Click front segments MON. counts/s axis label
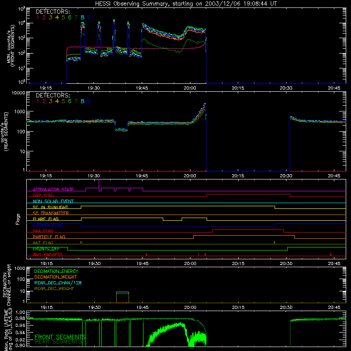351x351 pixels. click(x=11, y=46)
